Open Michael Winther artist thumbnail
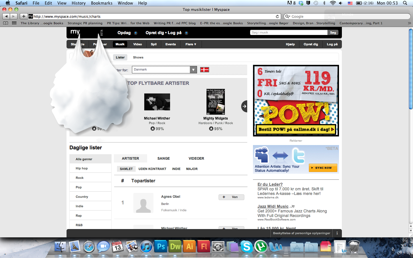 [157, 102]
